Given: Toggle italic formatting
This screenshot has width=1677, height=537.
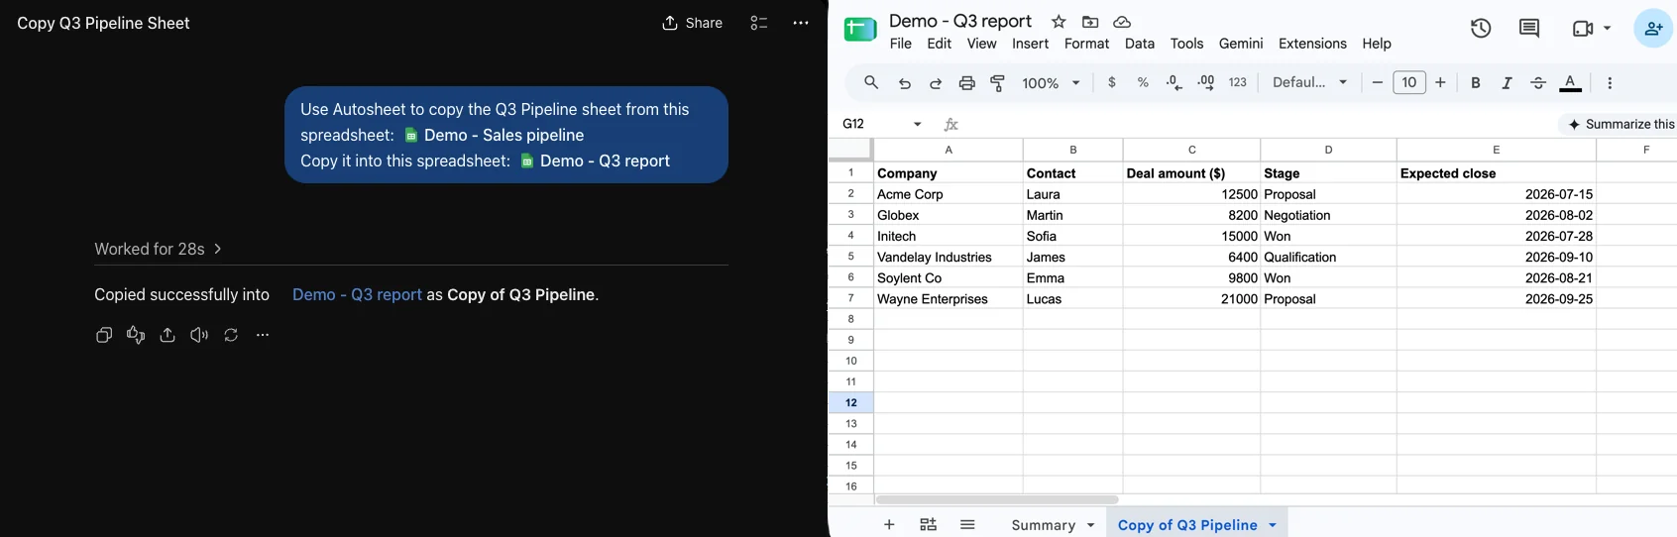Looking at the screenshot, I should tap(1507, 83).
